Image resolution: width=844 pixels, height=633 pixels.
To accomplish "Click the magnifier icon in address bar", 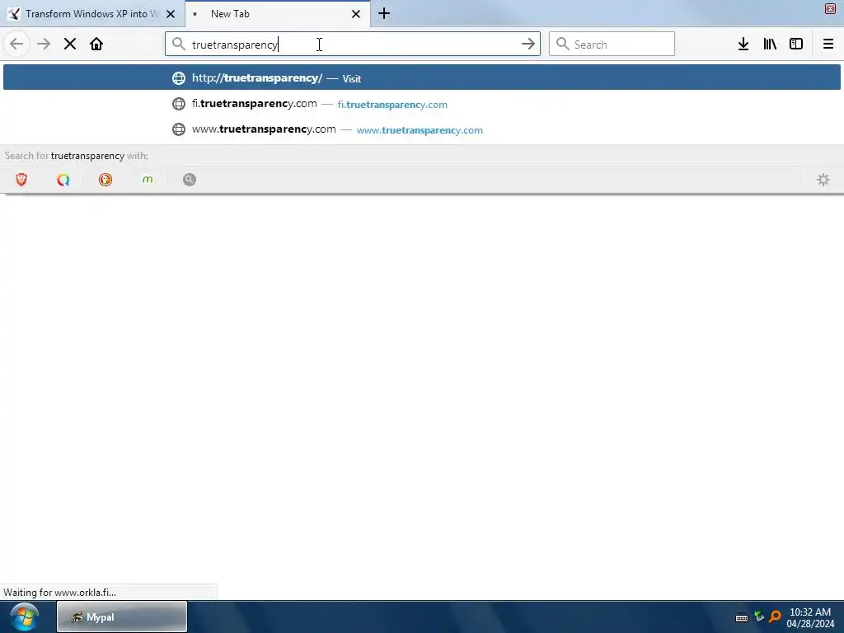I will pos(179,45).
